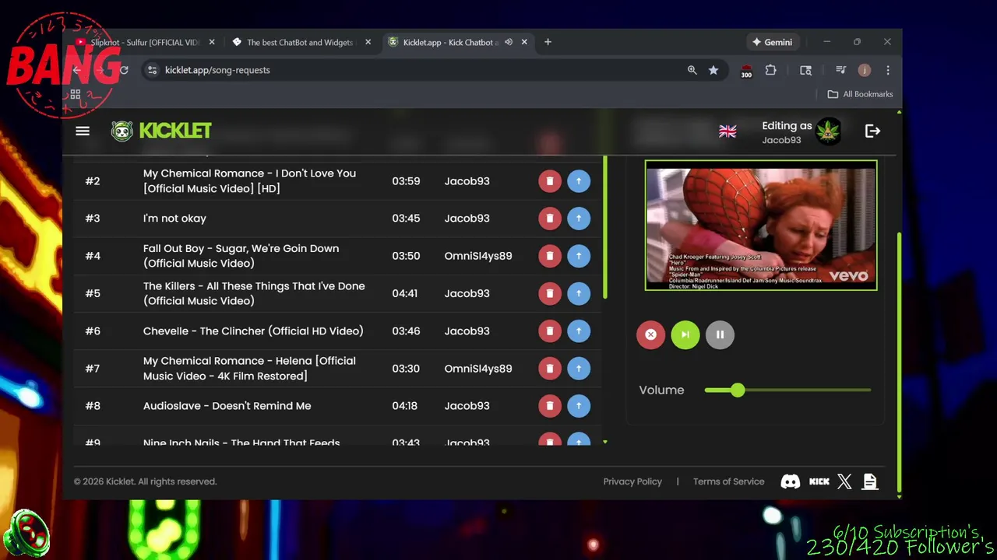The height and width of the screenshot is (560, 997).
Task: Move song #7 Helena up
Action: pyautogui.click(x=579, y=368)
